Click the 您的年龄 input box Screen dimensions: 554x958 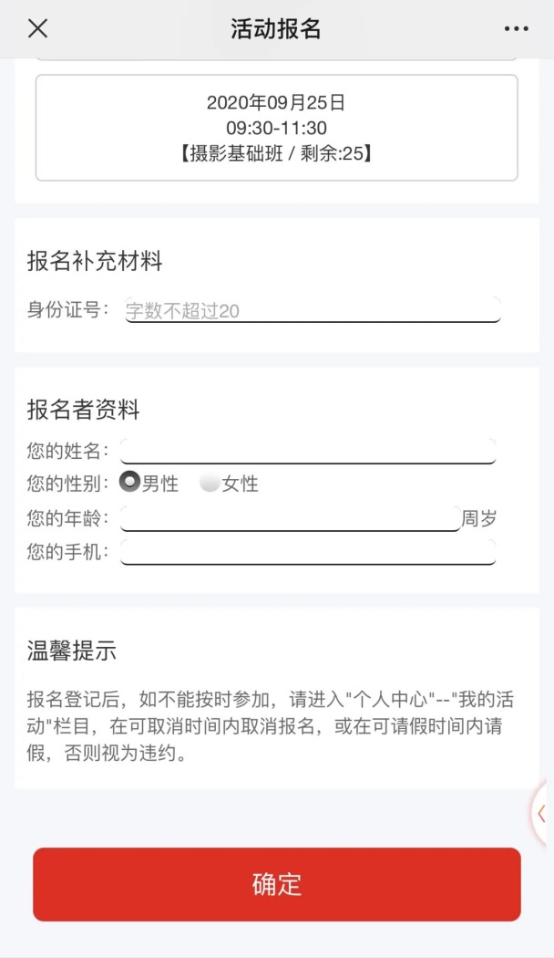click(x=291, y=518)
